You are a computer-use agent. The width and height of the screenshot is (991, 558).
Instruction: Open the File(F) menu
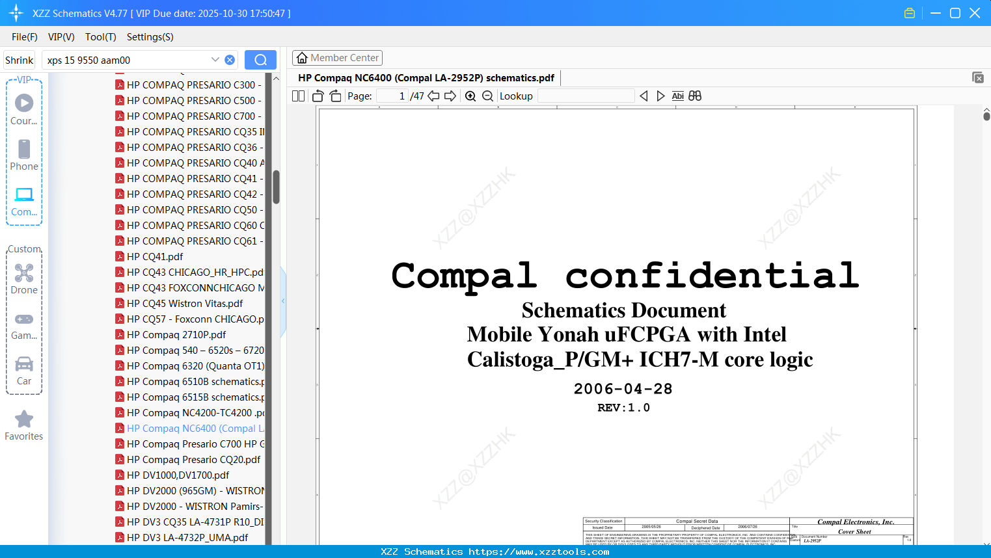point(25,37)
